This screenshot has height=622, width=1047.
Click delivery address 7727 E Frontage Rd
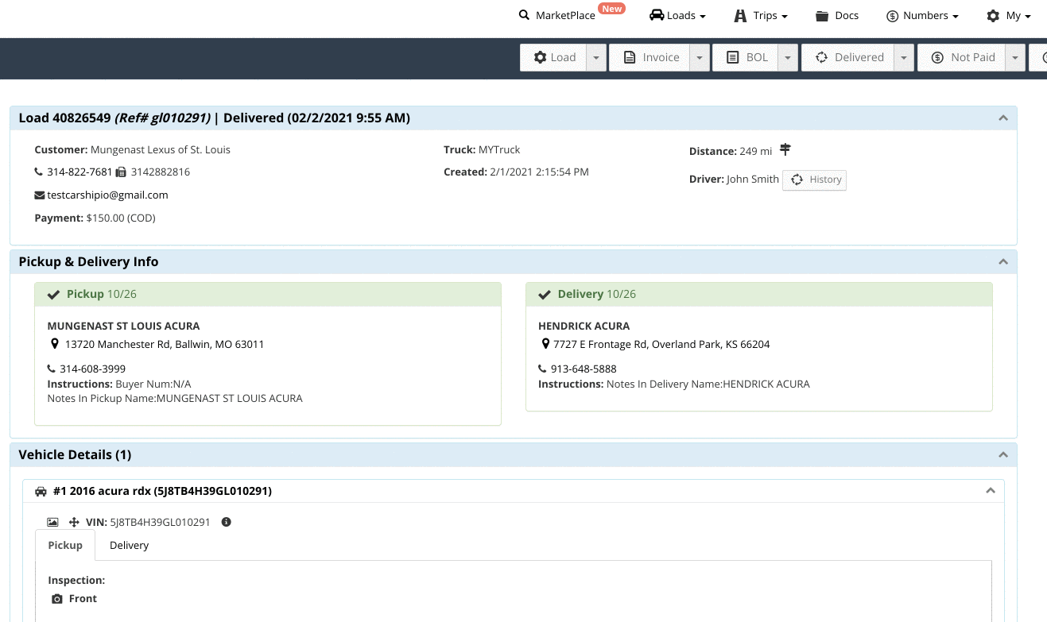coord(661,345)
